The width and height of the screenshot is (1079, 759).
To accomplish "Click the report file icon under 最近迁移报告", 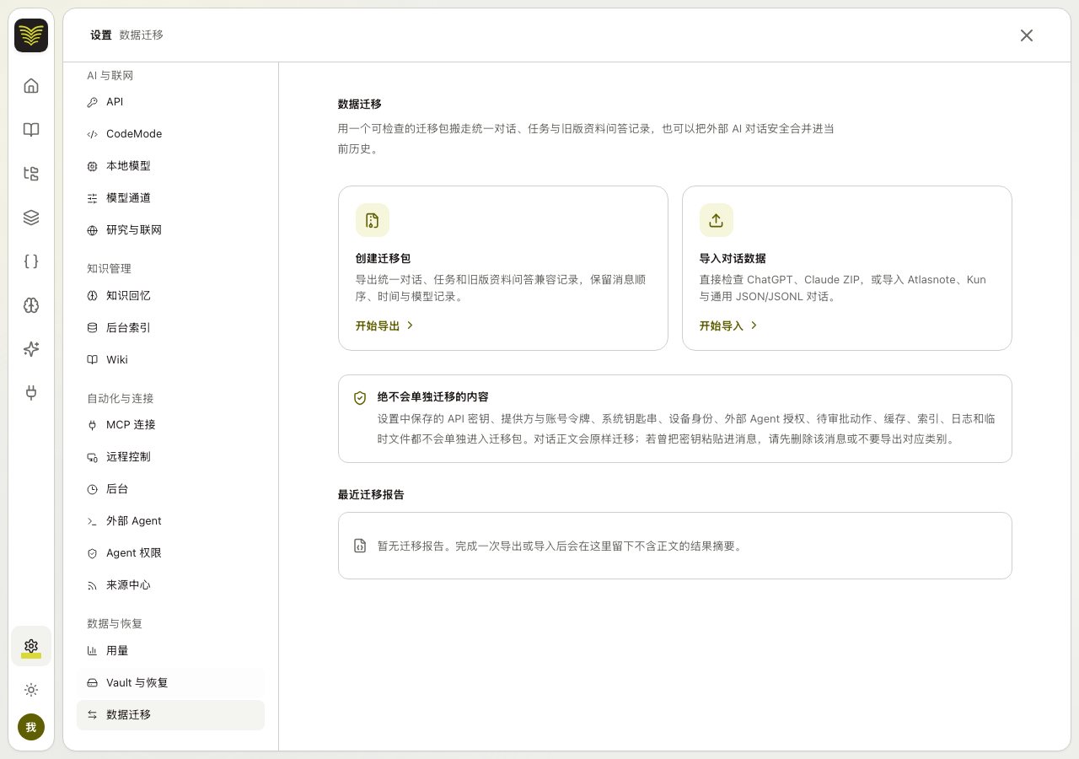I will (360, 546).
